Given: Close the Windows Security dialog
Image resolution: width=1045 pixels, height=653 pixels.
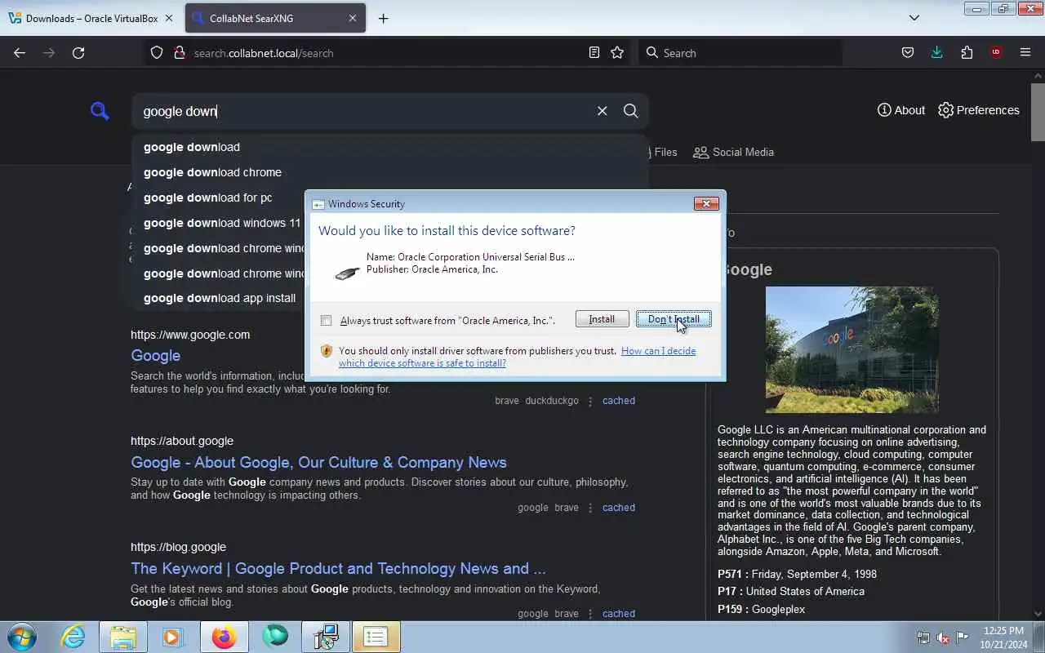Looking at the screenshot, I should [706, 203].
